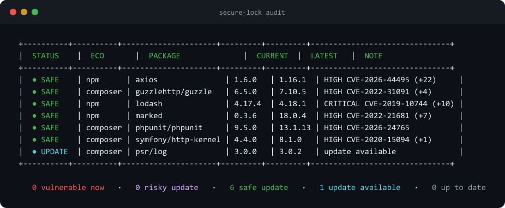Image resolution: width=505 pixels, height=208 pixels.
Task: Click the note 'HIGH CVE-2022-21681 (+7)'
Action: pos(378,116)
